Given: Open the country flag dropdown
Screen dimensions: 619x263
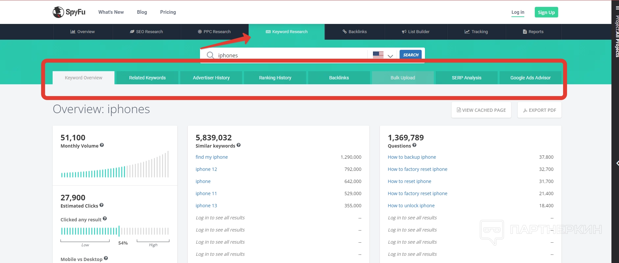Looking at the screenshot, I should (x=383, y=55).
